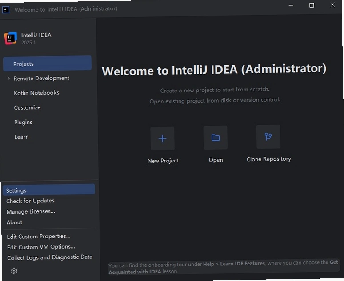Screen dimensions: 344x281
Task: Click 'Open existing project from disk or version control.'
Action: click(215, 100)
